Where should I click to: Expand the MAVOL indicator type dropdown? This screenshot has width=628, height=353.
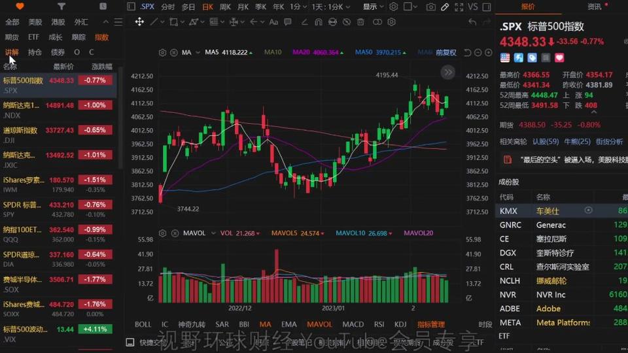pos(213,233)
